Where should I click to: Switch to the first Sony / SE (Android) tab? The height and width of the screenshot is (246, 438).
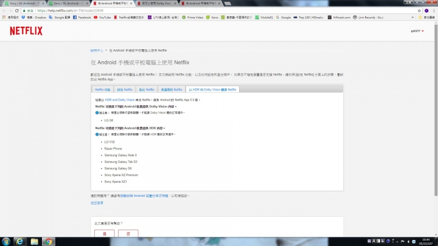point(24,4)
